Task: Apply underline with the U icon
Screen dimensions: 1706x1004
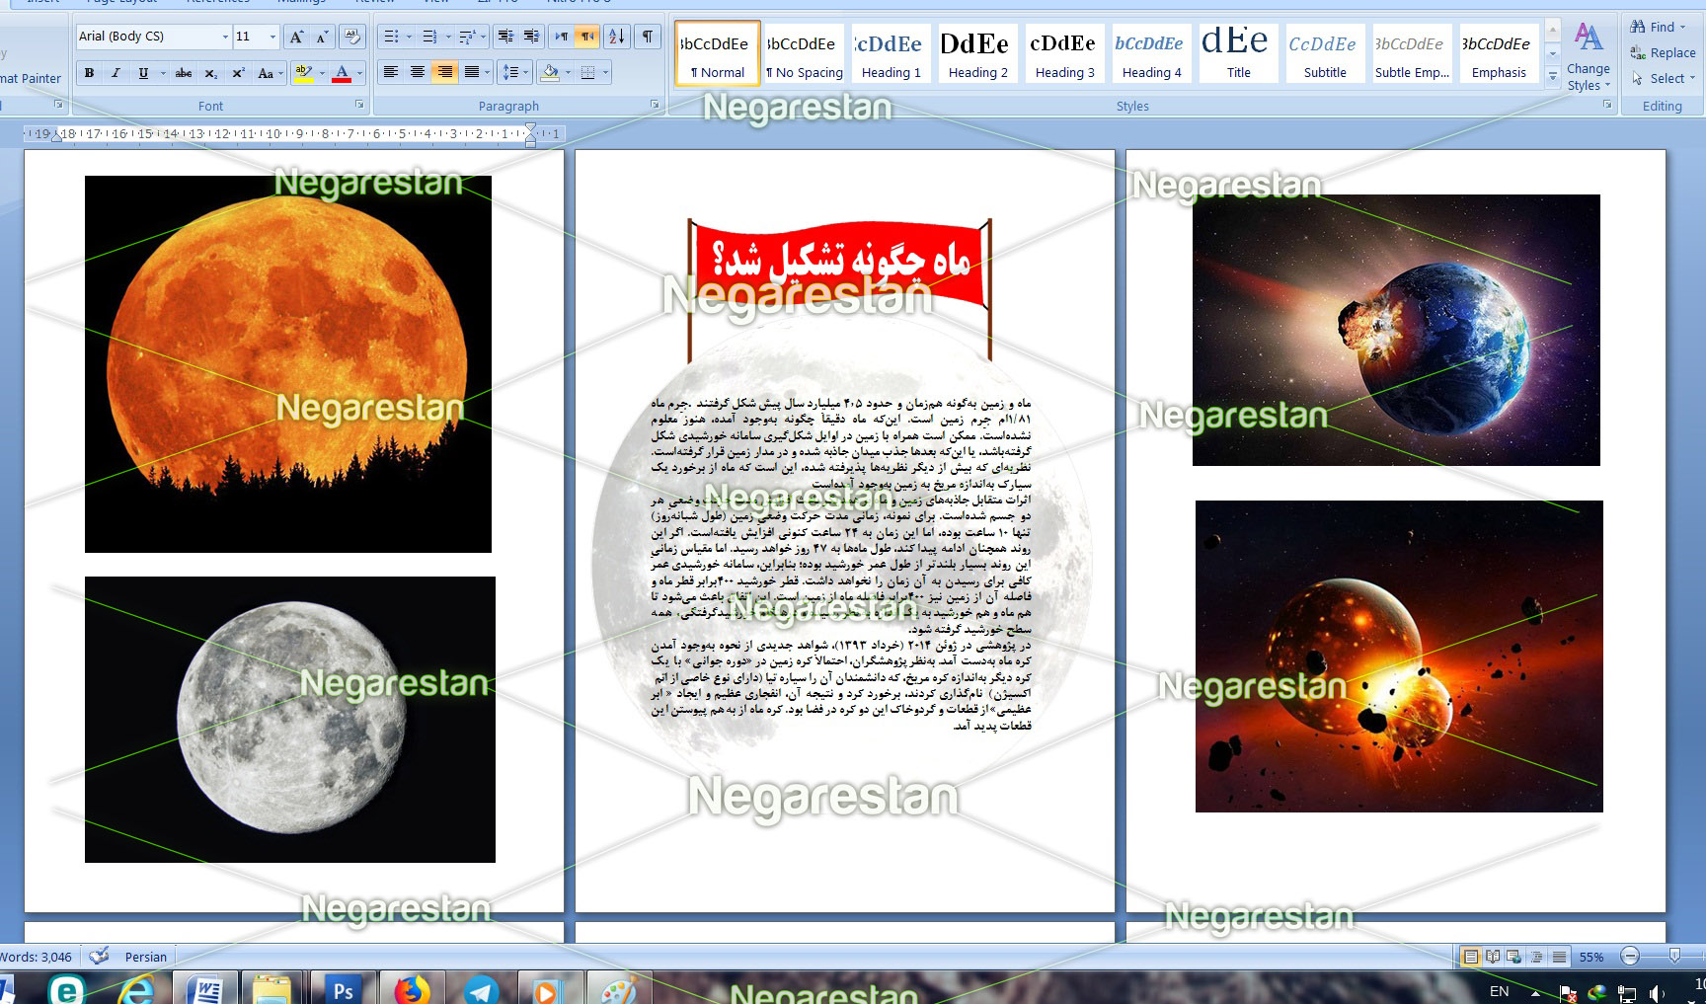Action: 143,73
